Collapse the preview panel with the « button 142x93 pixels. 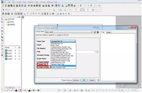tap(98, 80)
